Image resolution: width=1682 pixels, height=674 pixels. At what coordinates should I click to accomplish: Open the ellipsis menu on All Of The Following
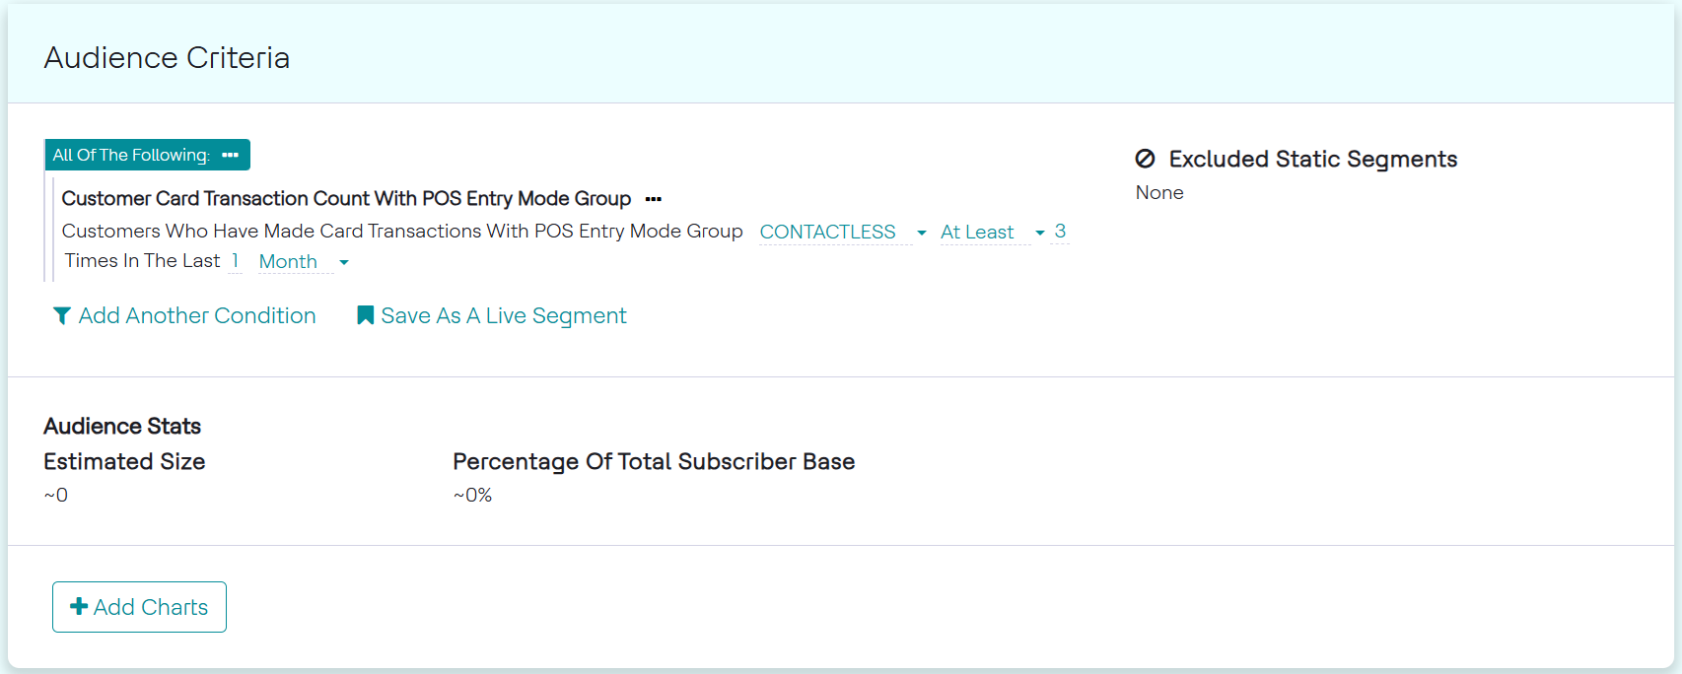[x=231, y=156]
